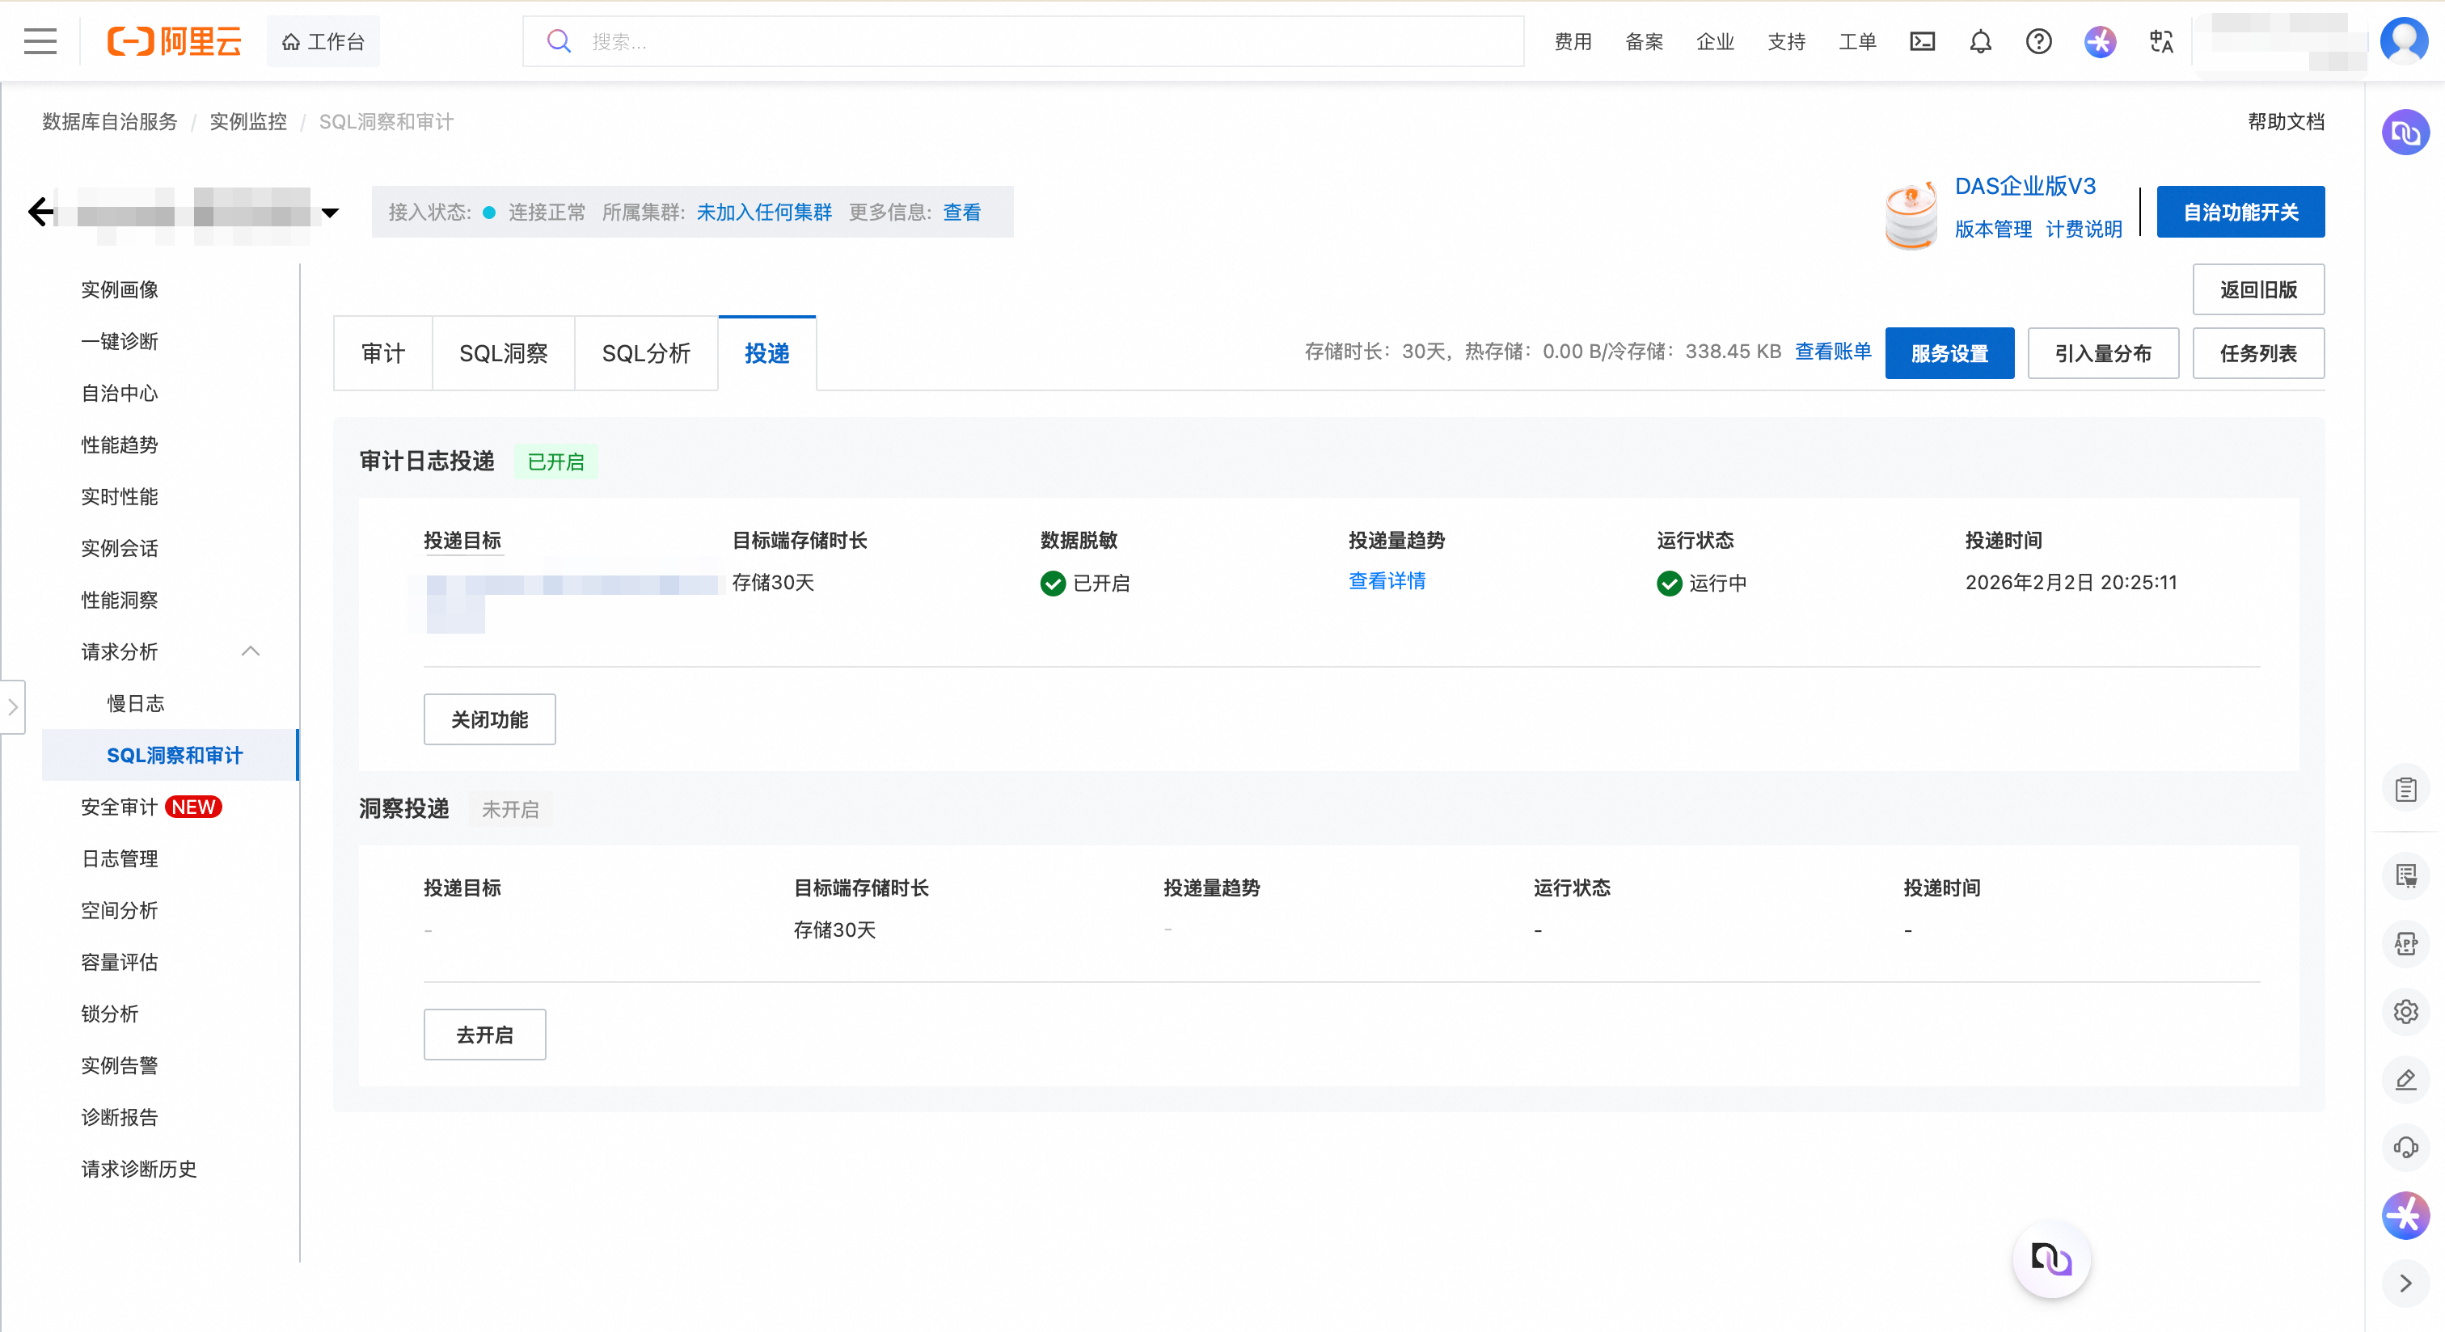Switch to the SQL洞察 tab
Viewport: 2445px width, 1332px height.
[x=503, y=353]
